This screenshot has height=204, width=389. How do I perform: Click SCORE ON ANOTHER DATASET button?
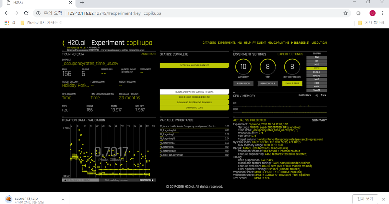click(x=194, y=65)
